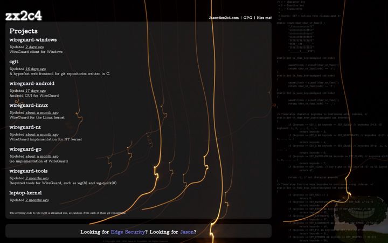The height and width of the screenshot is (243, 388).
Task: Click 'about a month ago' under wireguard-nt
Action: 42,134
